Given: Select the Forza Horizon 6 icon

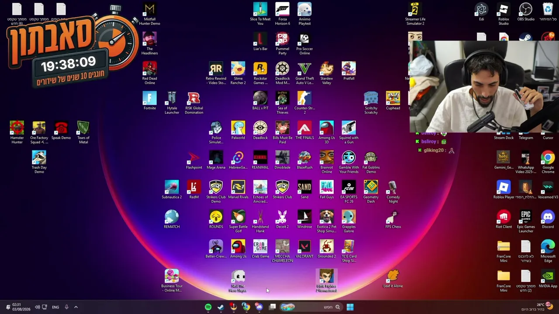Looking at the screenshot, I should click(x=282, y=14).
